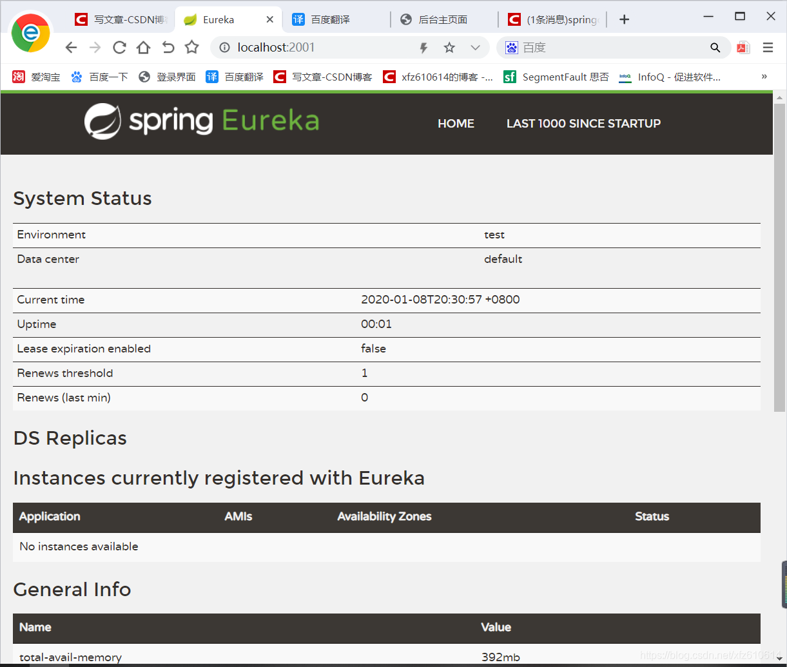
Task: Click the total-avail-memory row
Action: [387, 653]
